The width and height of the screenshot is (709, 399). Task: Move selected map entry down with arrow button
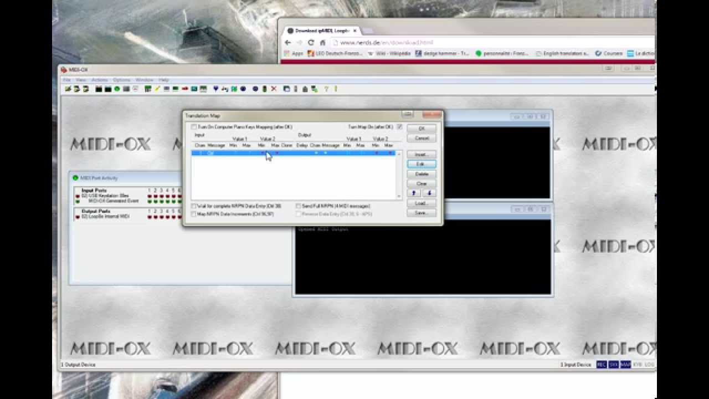pos(429,193)
